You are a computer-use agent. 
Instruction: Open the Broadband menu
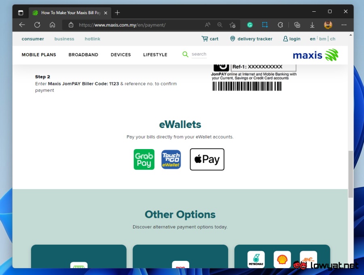tap(83, 55)
